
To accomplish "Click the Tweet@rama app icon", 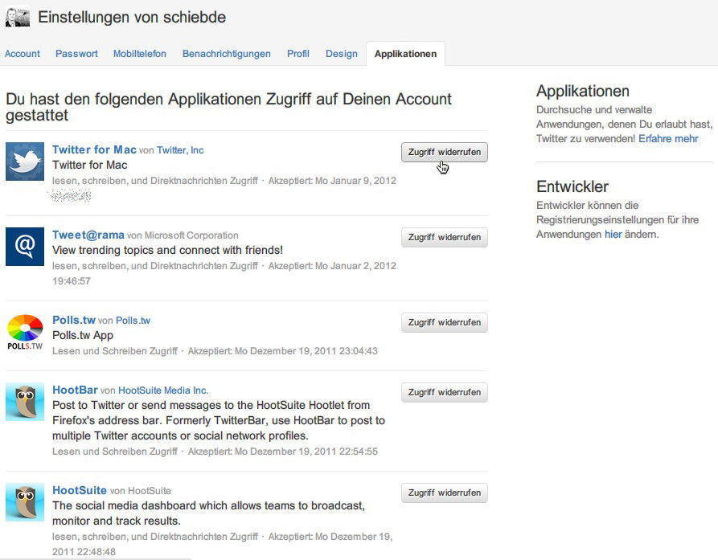I will 25,247.
